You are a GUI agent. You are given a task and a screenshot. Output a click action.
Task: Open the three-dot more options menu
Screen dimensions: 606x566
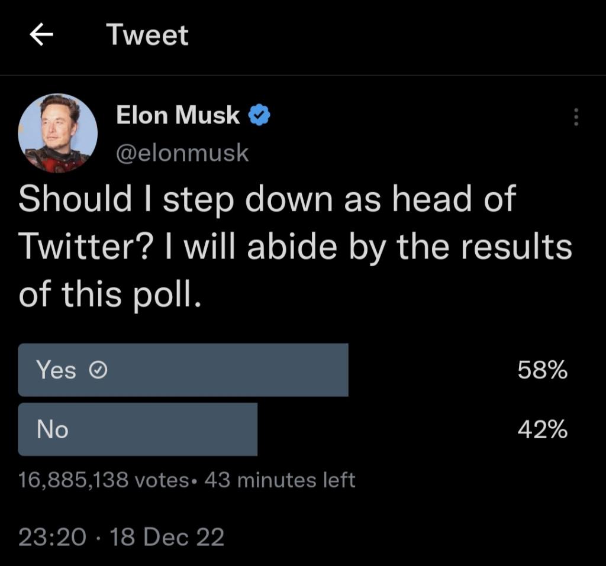[x=575, y=116]
